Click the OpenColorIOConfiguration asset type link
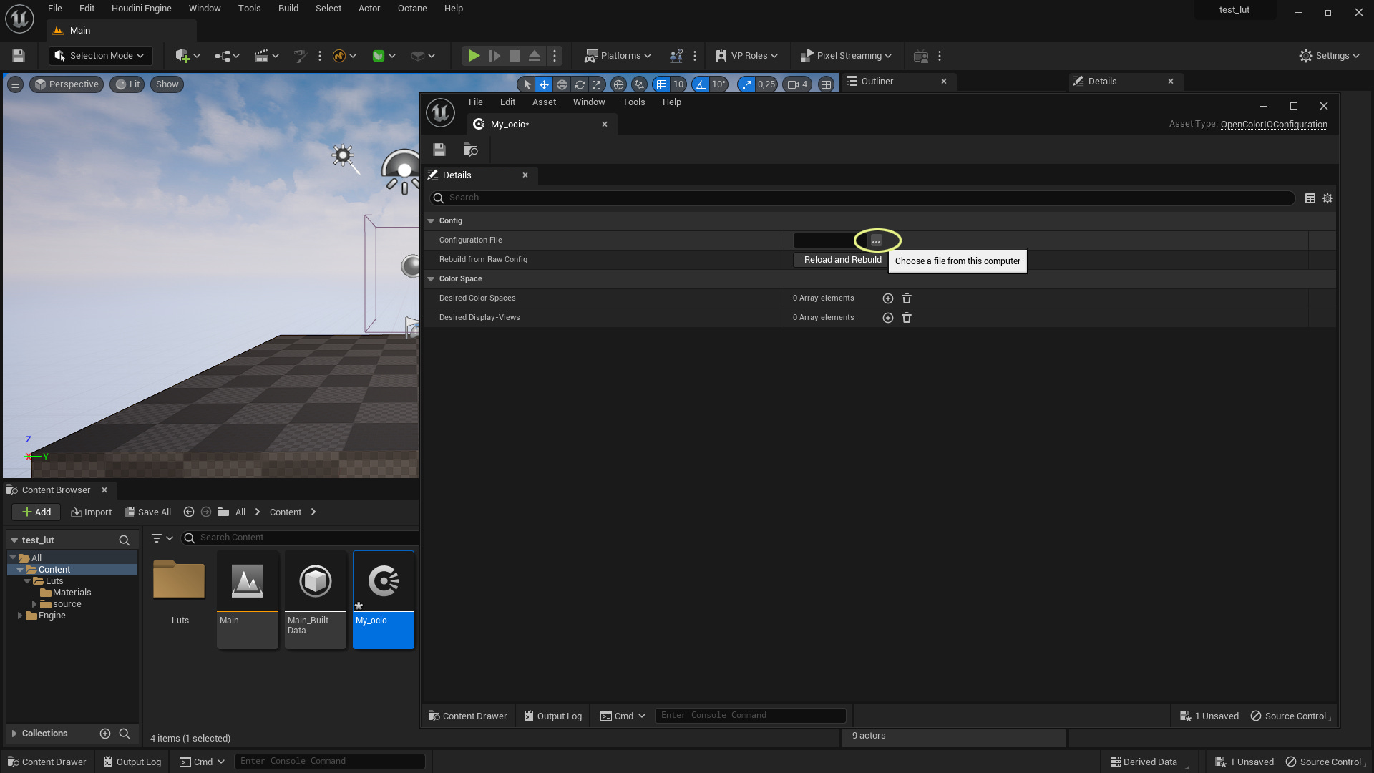 1274,124
